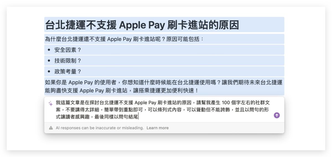Click the warning triangle icon beside AI disclaimer
Image resolution: width=332 pixels, height=157 pixels.
[x=51, y=128]
